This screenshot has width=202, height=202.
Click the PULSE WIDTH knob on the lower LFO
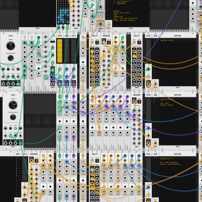pyautogui.click(x=13, y=117)
